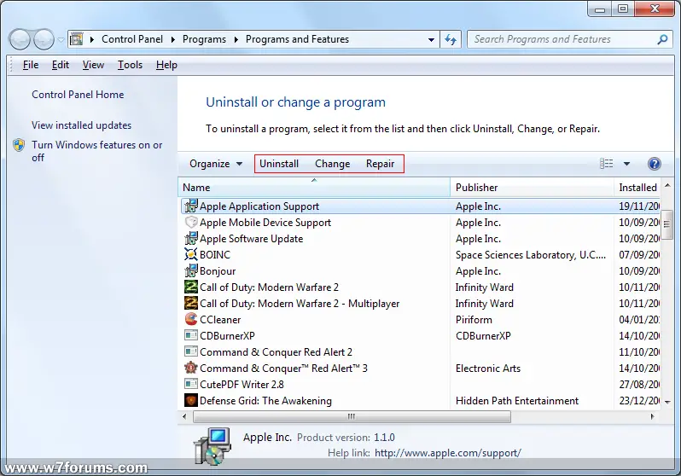Click the Back navigation arrow
The height and width of the screenshot is (476, 681).
pyautogui.click(x=20, y=39)
